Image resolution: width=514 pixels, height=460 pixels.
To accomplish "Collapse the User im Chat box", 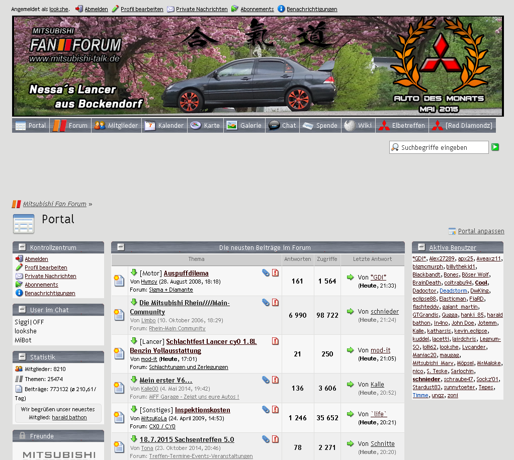I will pyautogui.click(x=22, y=309).
